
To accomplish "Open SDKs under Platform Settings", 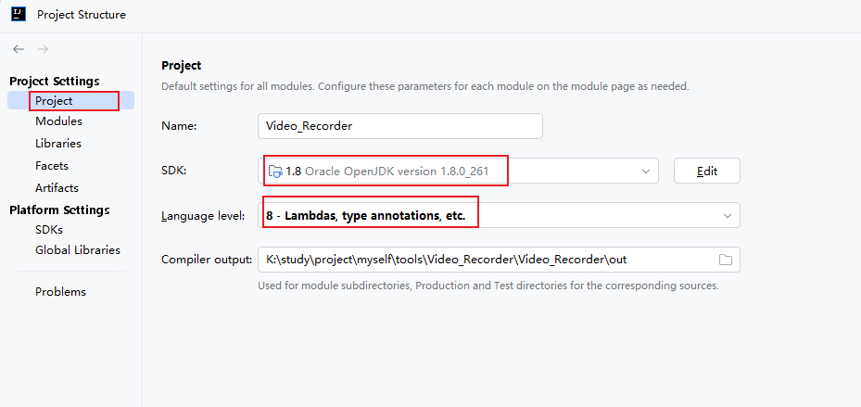I will (49, 230).
